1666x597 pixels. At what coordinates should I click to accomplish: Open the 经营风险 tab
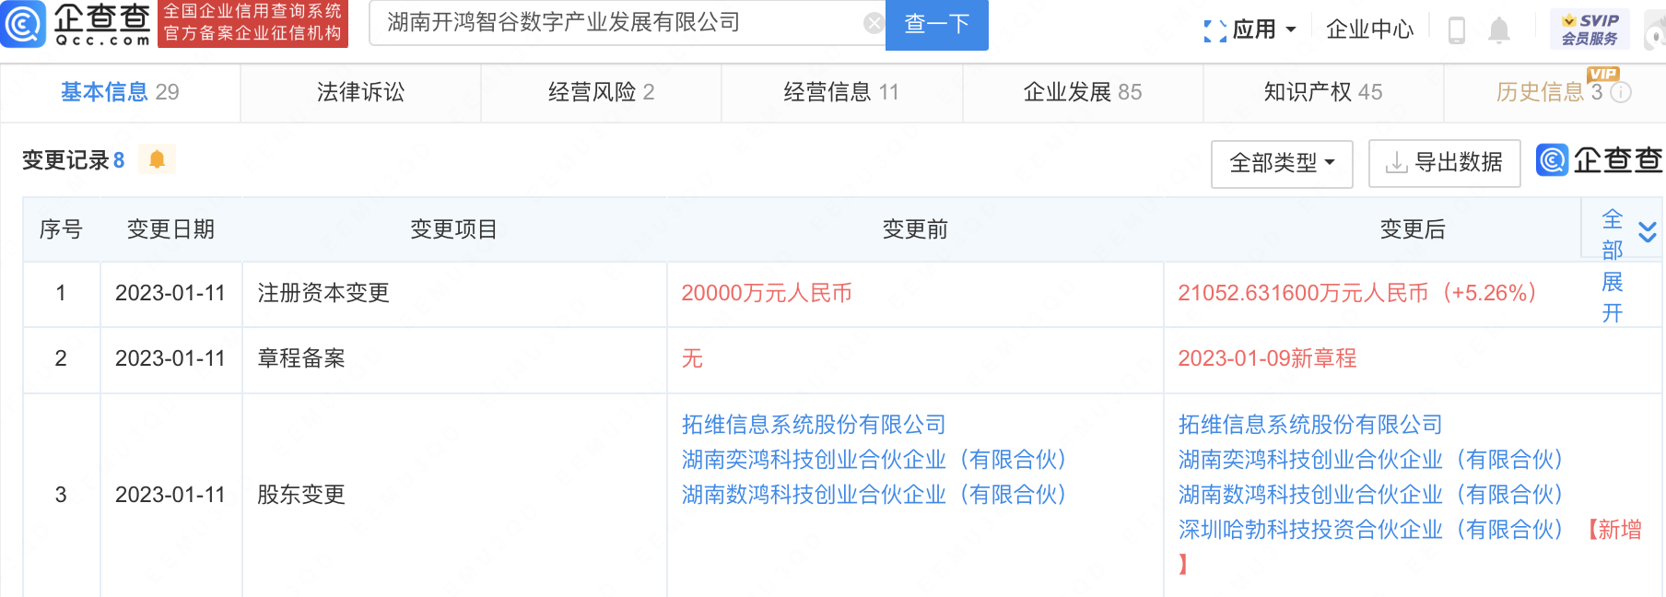tap(601, 92)
